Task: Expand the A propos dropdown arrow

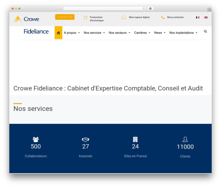Action: pyautogui.click(x=79, y=33)
